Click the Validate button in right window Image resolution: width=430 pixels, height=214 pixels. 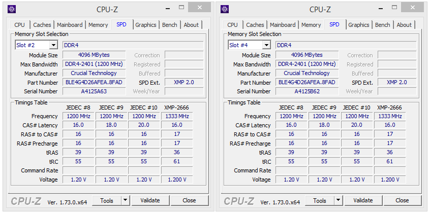(x=363, y=200)
